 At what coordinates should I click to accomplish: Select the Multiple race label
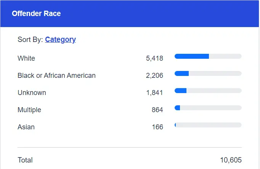29,110
